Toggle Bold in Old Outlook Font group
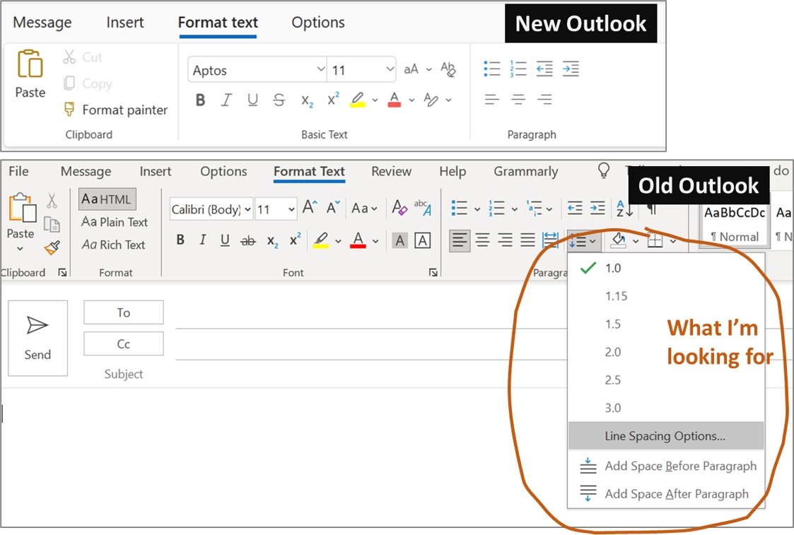This screenshot has width=794, height=535. click(x=180, y=240)
